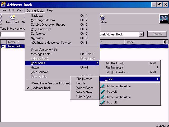Open the directory dropdown arrow for Address Book
The height and width of the screenshot is (127, 169).
(141, 34)
